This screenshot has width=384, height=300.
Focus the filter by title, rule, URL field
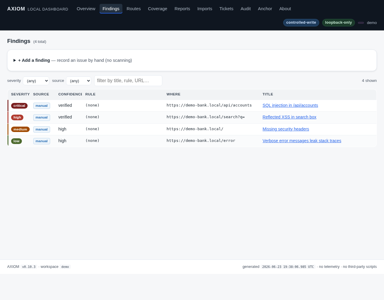coord(128,81)
